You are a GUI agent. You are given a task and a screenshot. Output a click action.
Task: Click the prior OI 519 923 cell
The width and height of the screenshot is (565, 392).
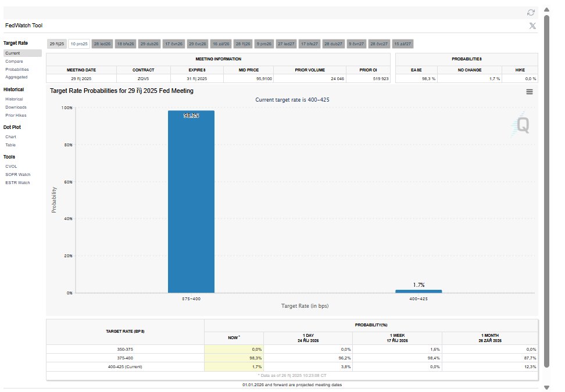[369, 78]
